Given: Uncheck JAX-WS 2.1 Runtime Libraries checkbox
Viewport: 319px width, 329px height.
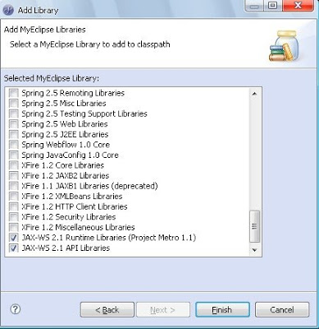Looking at the screenshot, I should point(13,238).
